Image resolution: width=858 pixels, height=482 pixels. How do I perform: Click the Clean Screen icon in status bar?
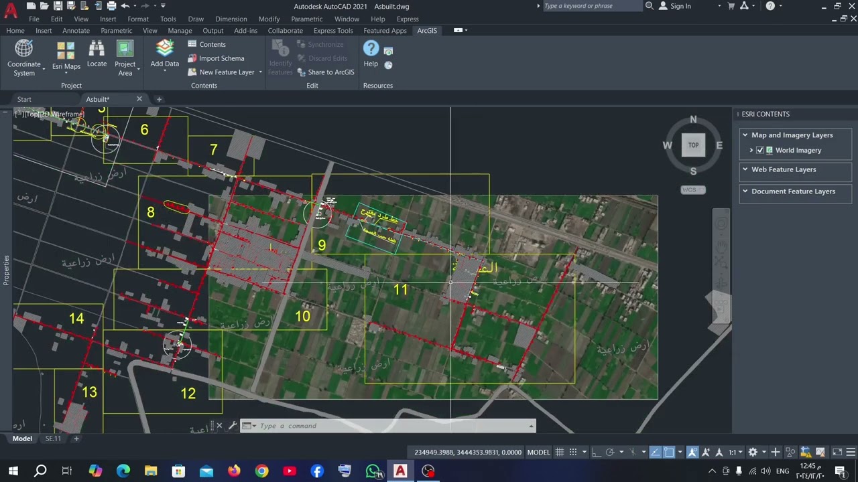[837, 452]
